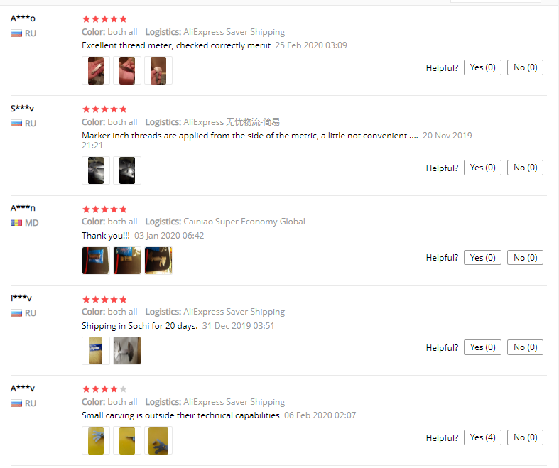559x468 pixels.
Task: Mark Excellent thread meter review as helpful Yes
Action: [x=482, y=67]
